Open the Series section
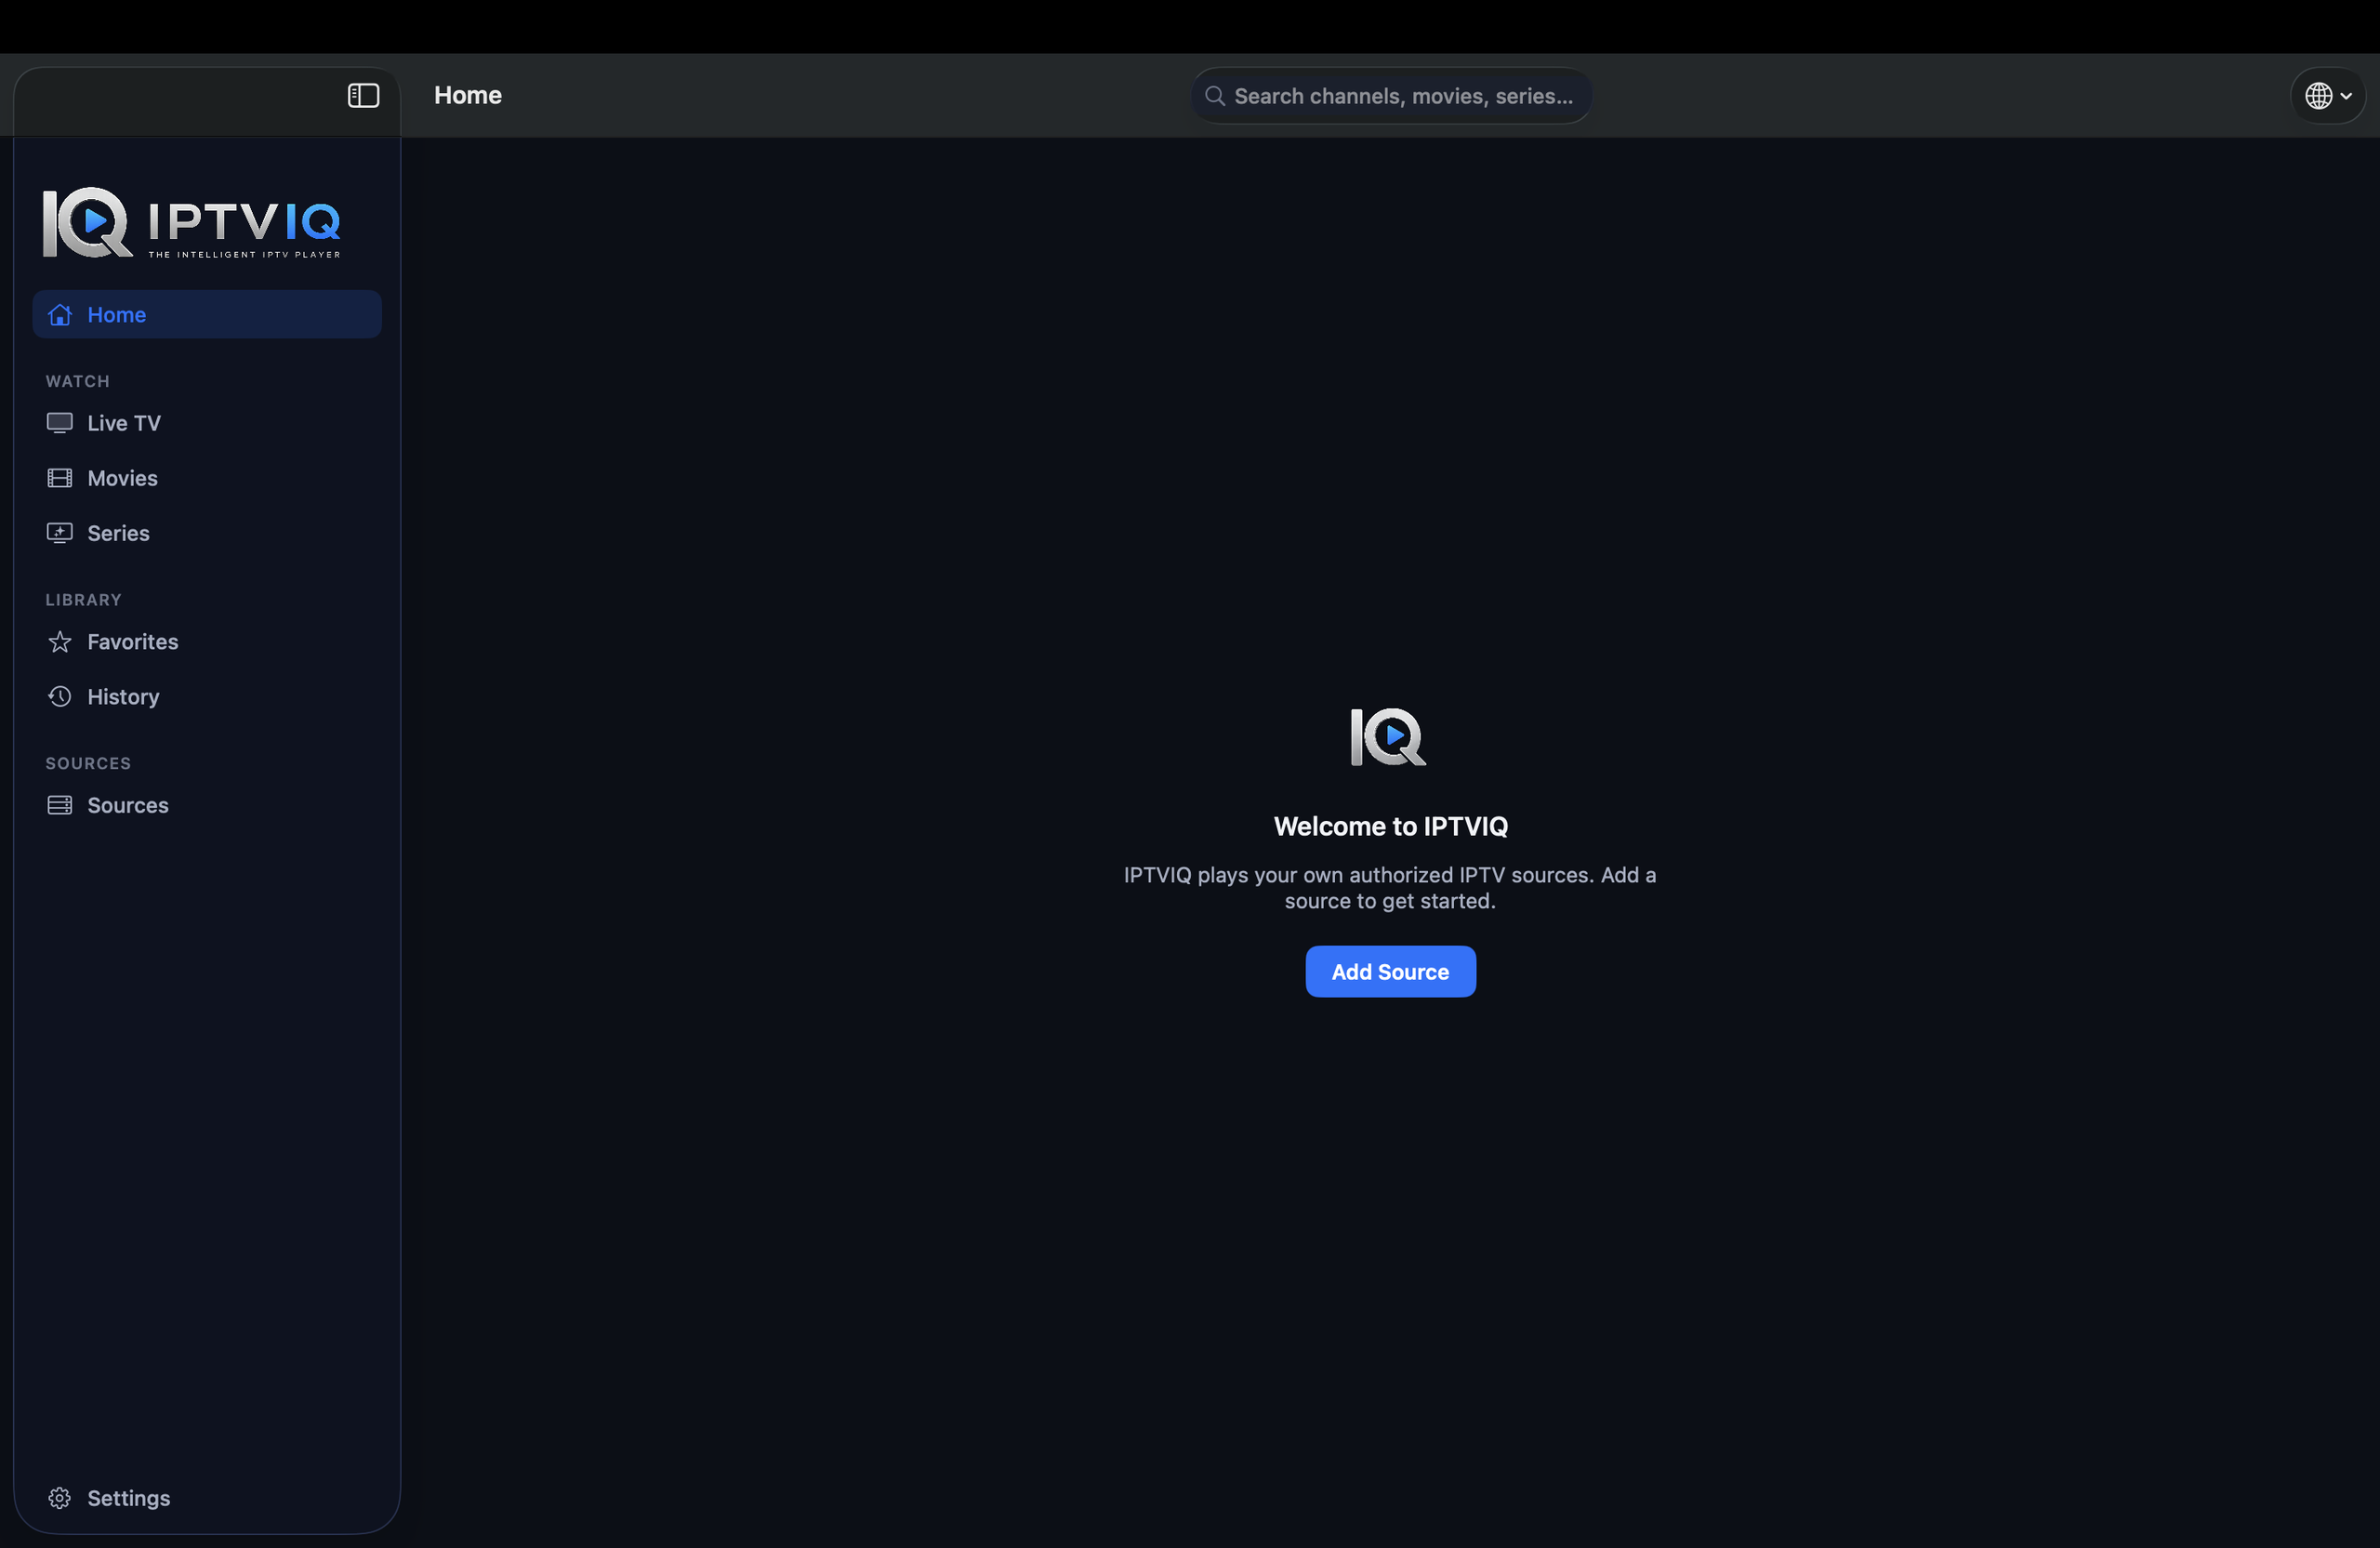 coord(207,533)
